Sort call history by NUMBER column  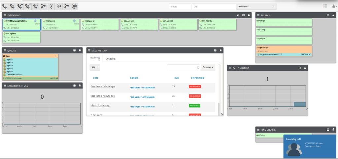pyautogui.click(x=134, y=78)
